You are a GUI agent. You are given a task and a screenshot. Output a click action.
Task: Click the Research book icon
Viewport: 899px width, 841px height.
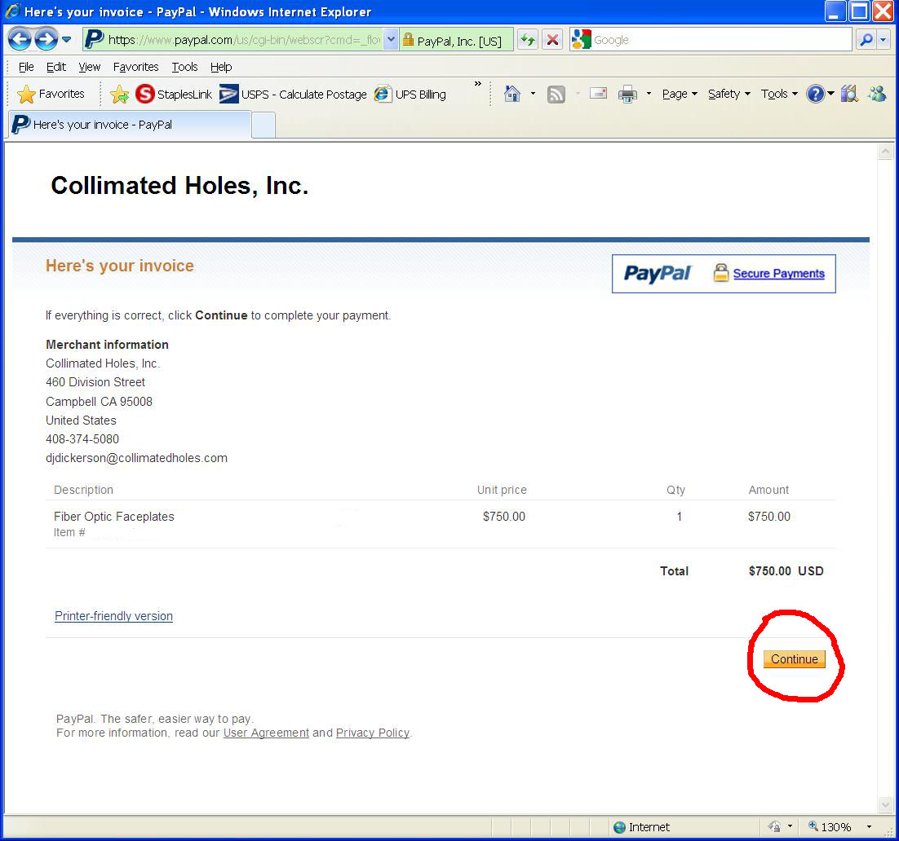849,94
